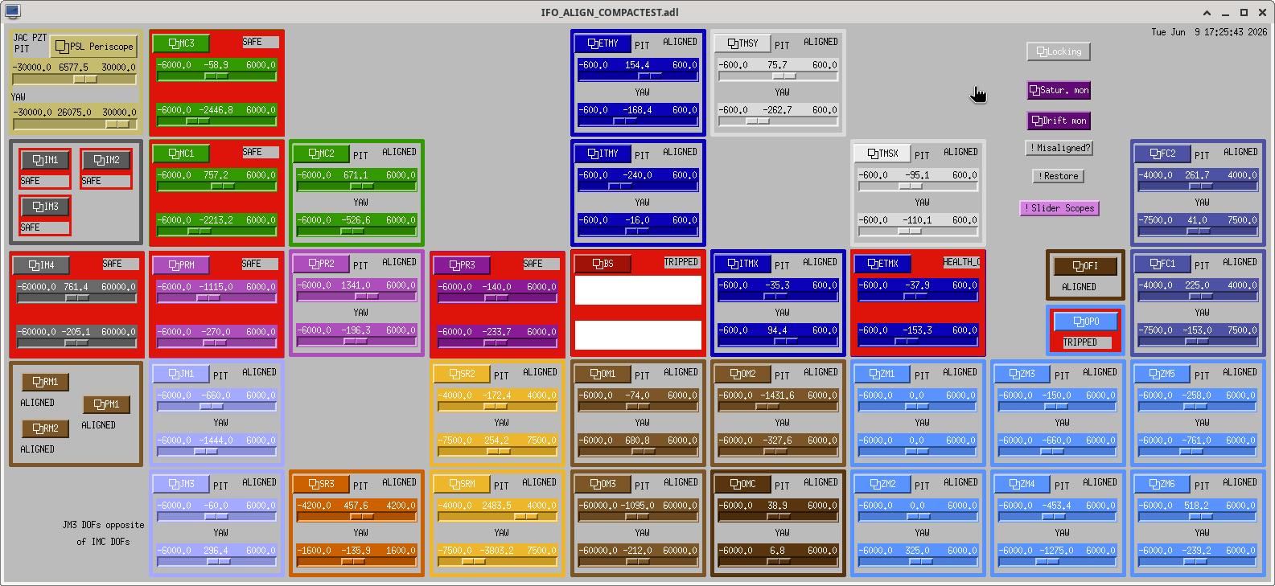
Task: Open the ETMX optic display
Action: pos(882,264)
